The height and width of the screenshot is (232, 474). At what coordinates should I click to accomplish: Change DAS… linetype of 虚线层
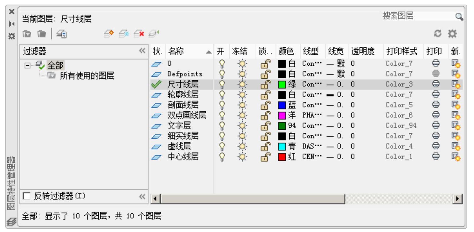click(x=312, y=146)
